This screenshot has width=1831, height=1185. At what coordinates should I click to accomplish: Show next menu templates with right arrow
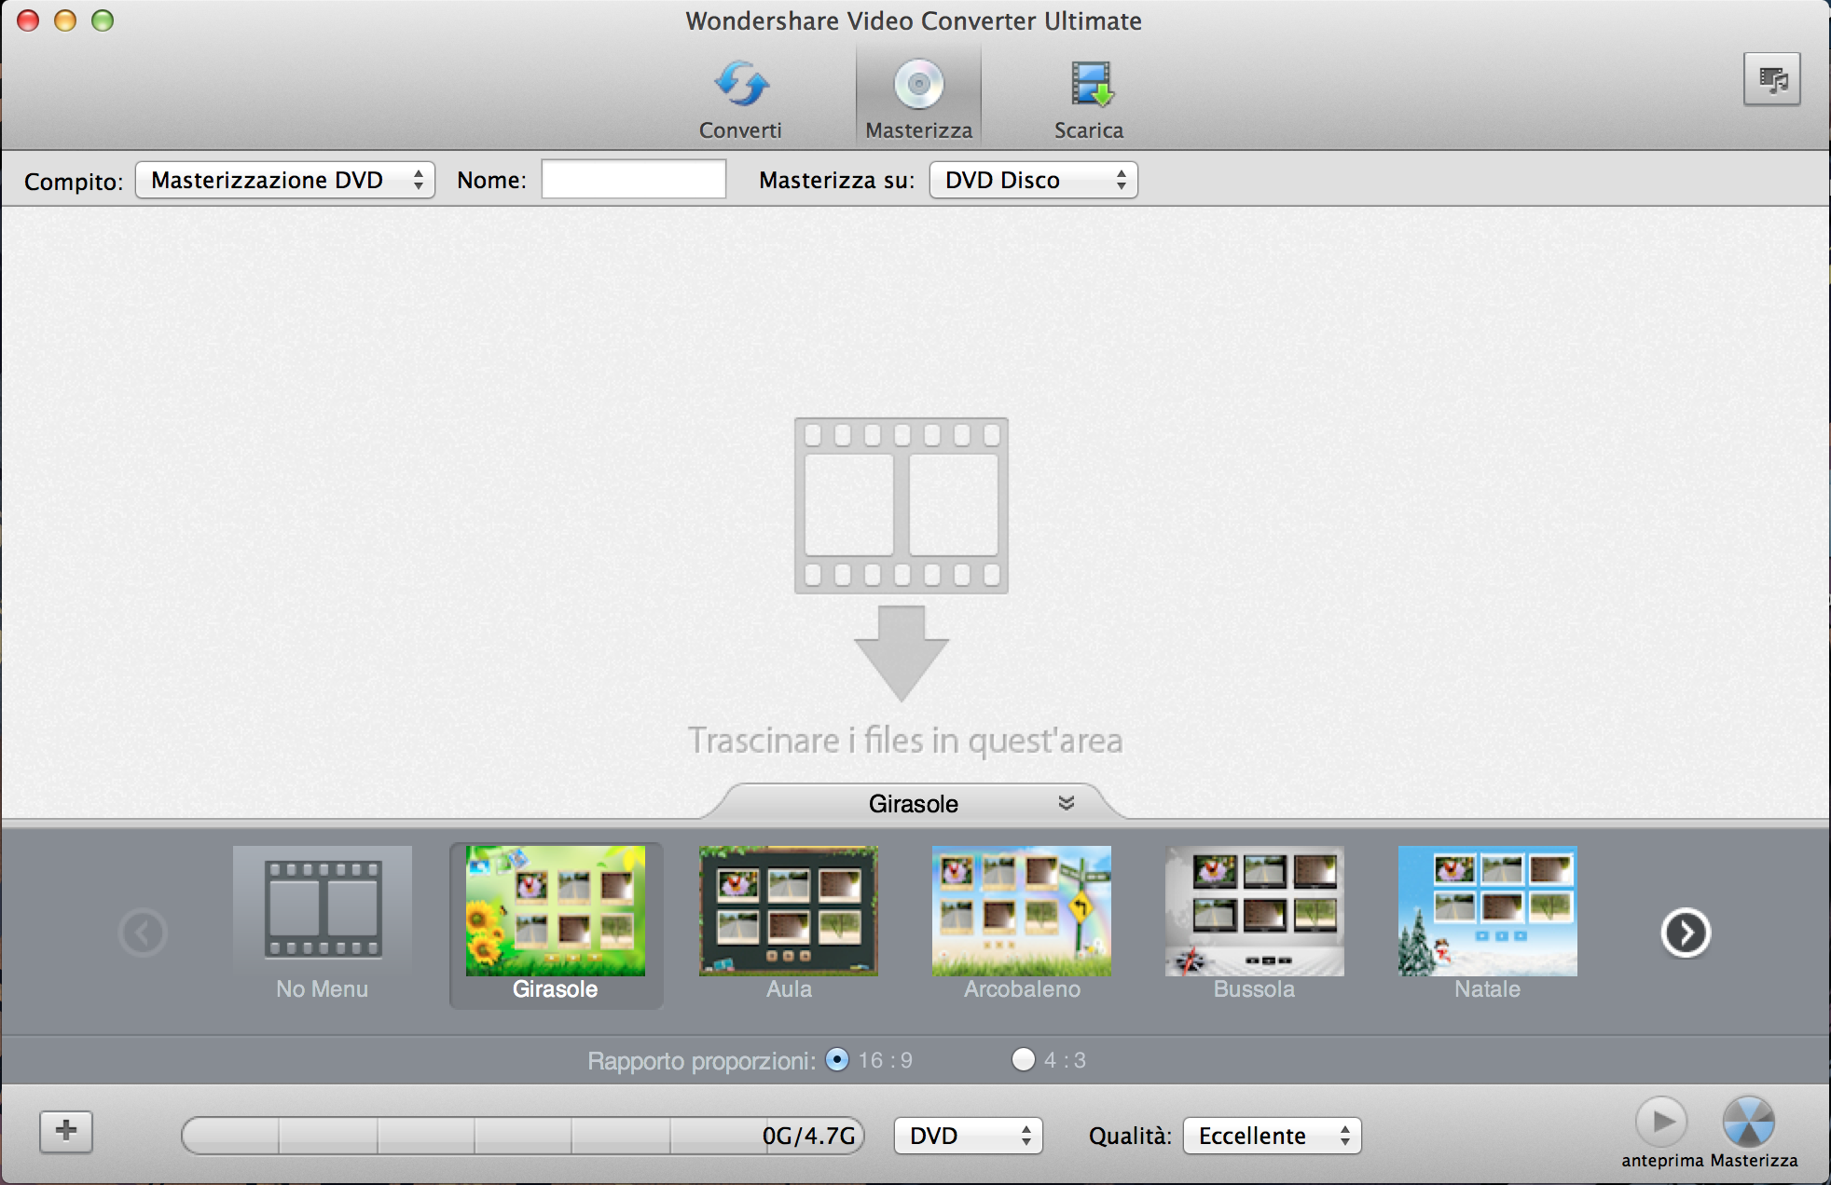coord(1685,933)
